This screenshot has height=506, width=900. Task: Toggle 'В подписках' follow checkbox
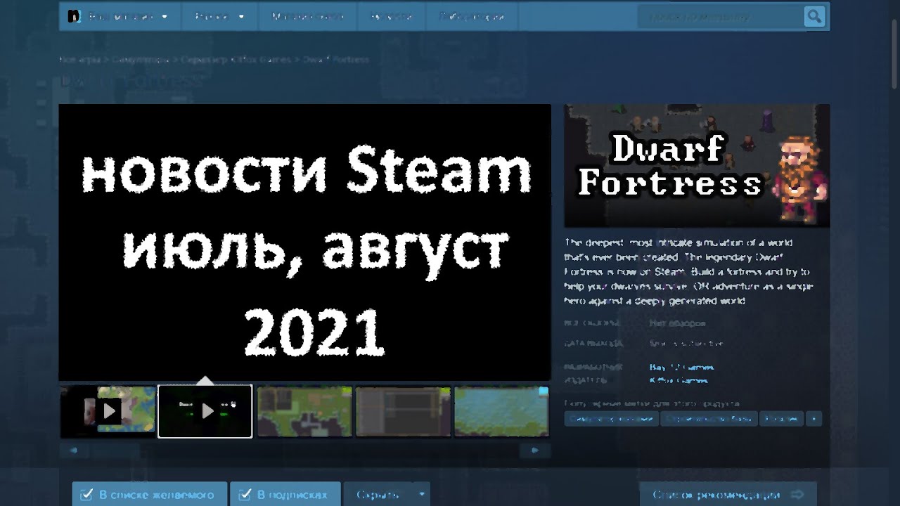245,495
